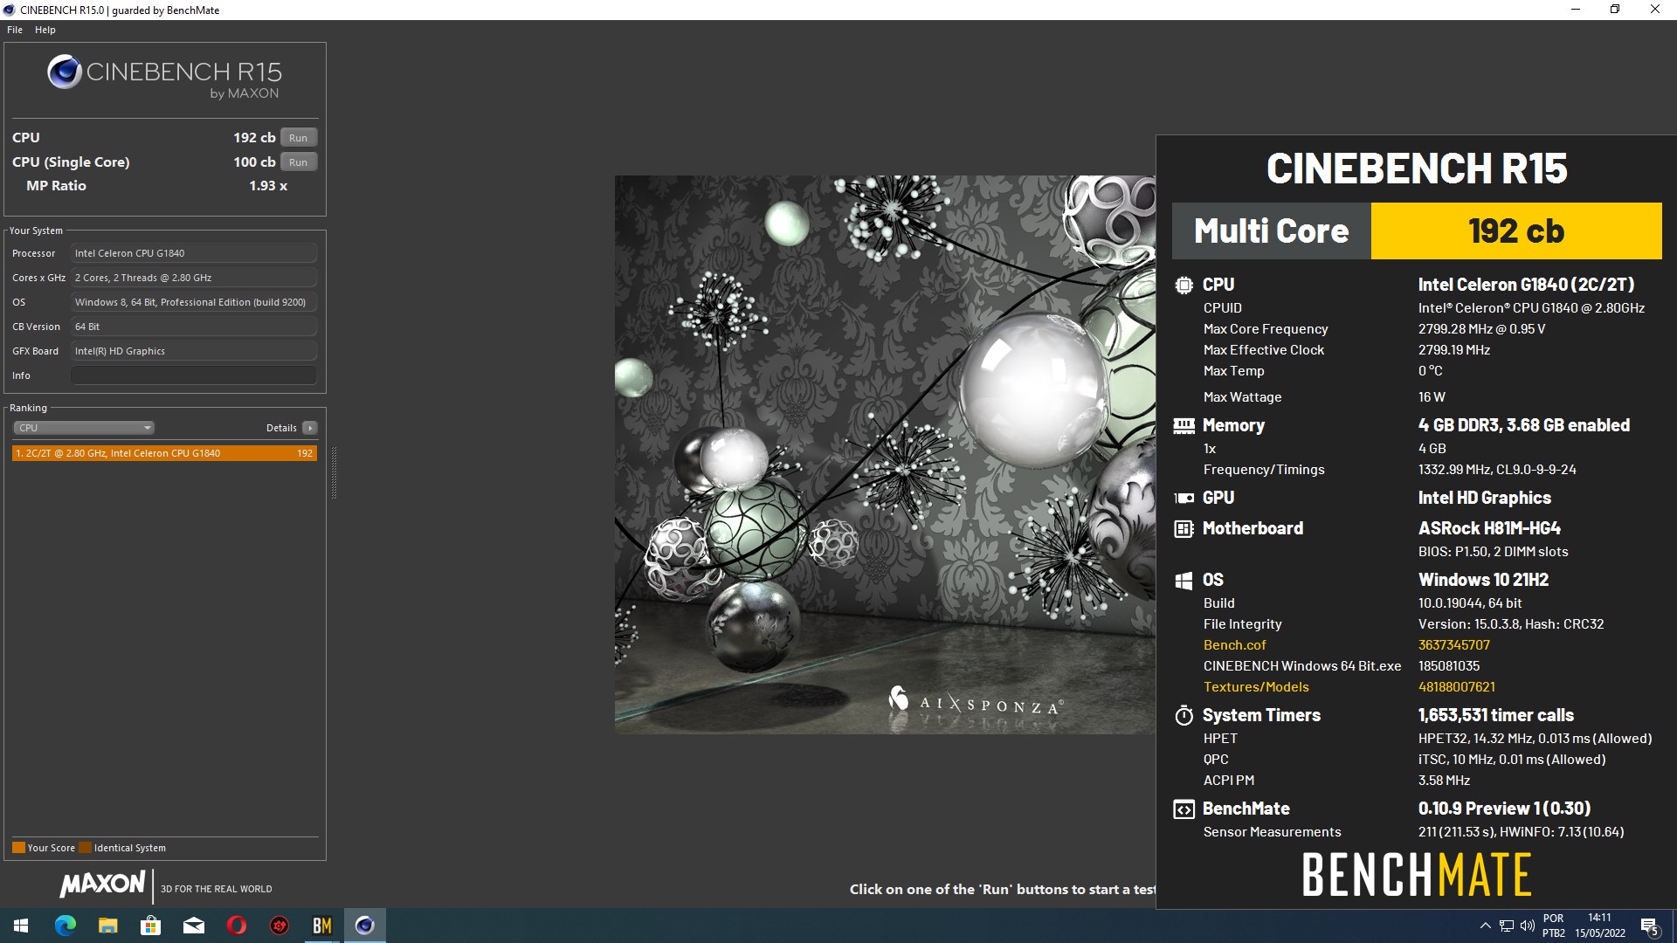The width and height of the screenshot is (1677, 943).
Task: Click the Bench.cof file label
Action: 1234,645
